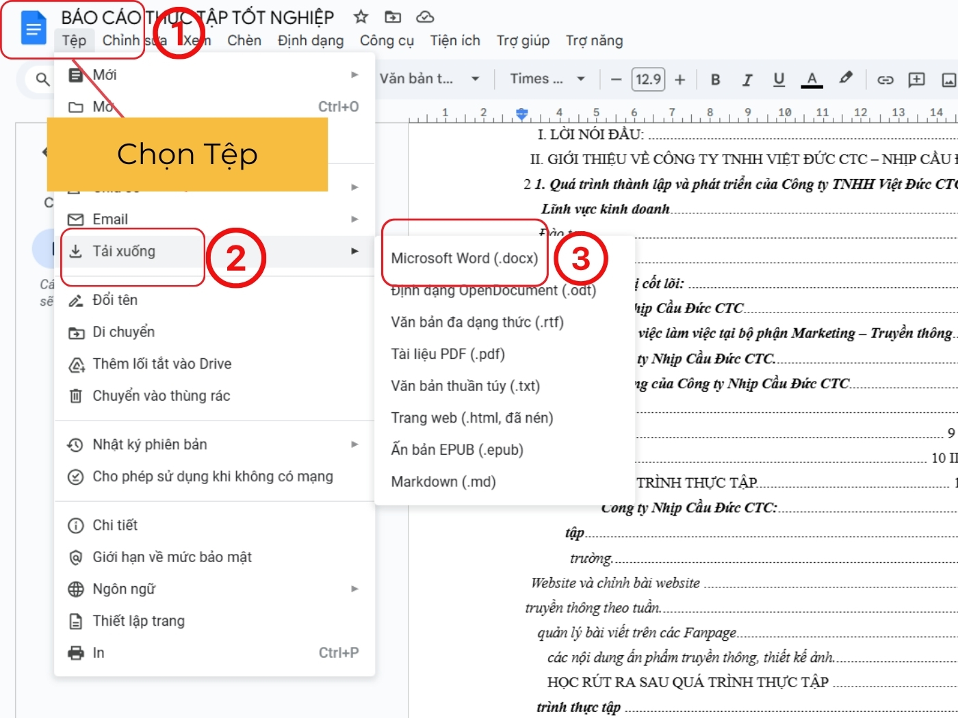Select Đổi tên in the file menu
The height and width of the screenshot is (718, 958).
coord(214,300)
